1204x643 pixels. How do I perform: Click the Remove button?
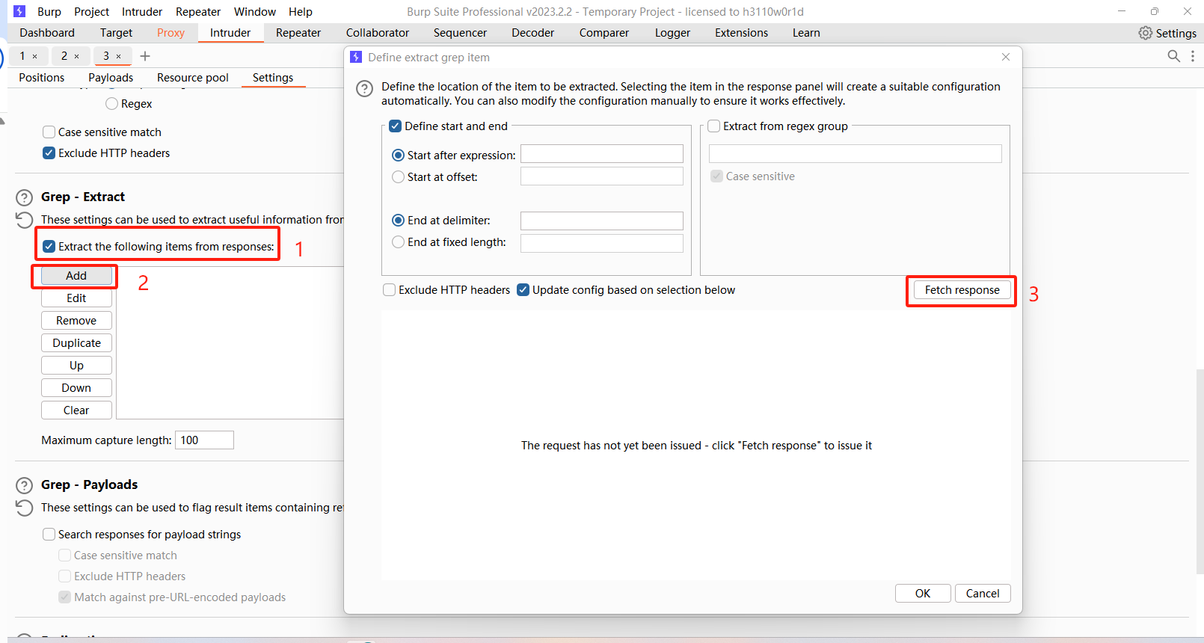click(x=76, y=321)
